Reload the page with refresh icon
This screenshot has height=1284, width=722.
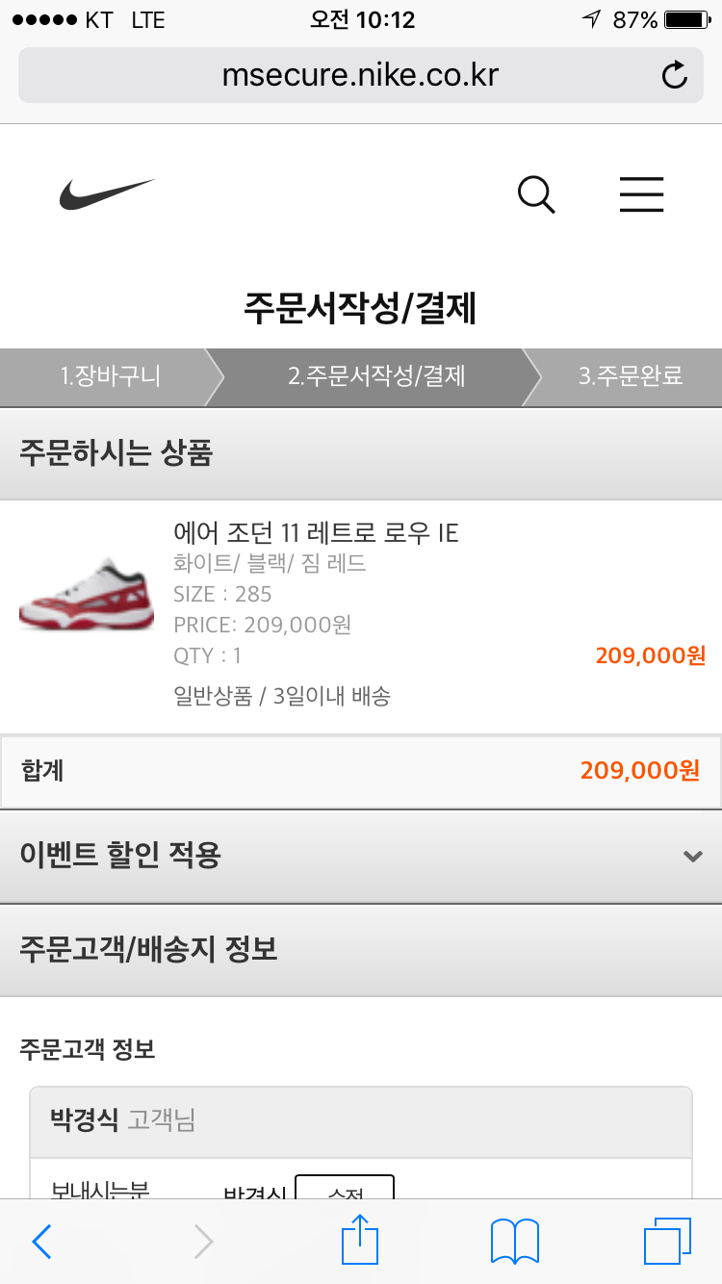pos(675,75)
